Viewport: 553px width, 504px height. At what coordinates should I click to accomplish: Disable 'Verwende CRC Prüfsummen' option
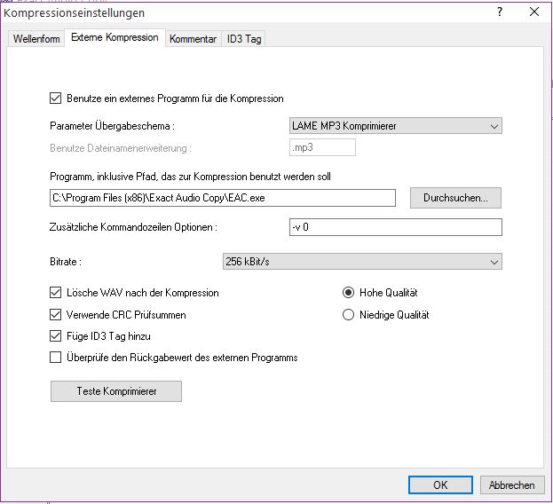tap(58, 314)
